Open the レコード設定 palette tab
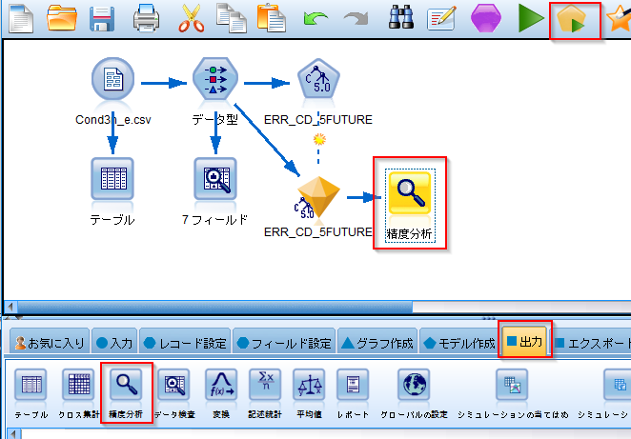 pos(185,343)
